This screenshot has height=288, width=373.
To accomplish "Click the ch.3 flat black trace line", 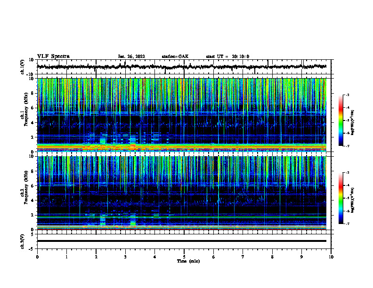I will point(182,241).
